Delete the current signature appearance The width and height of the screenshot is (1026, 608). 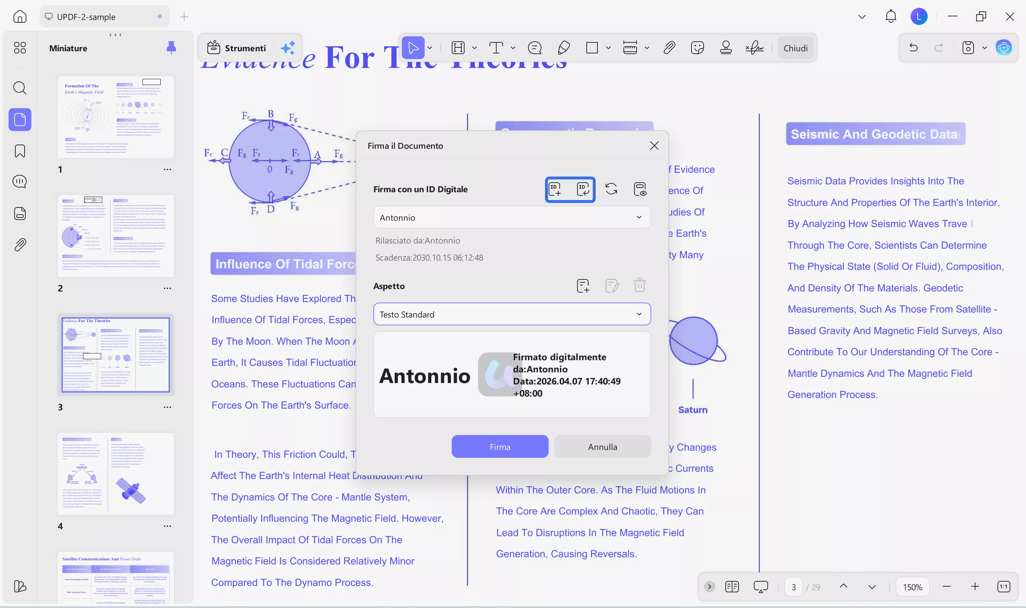639,285
